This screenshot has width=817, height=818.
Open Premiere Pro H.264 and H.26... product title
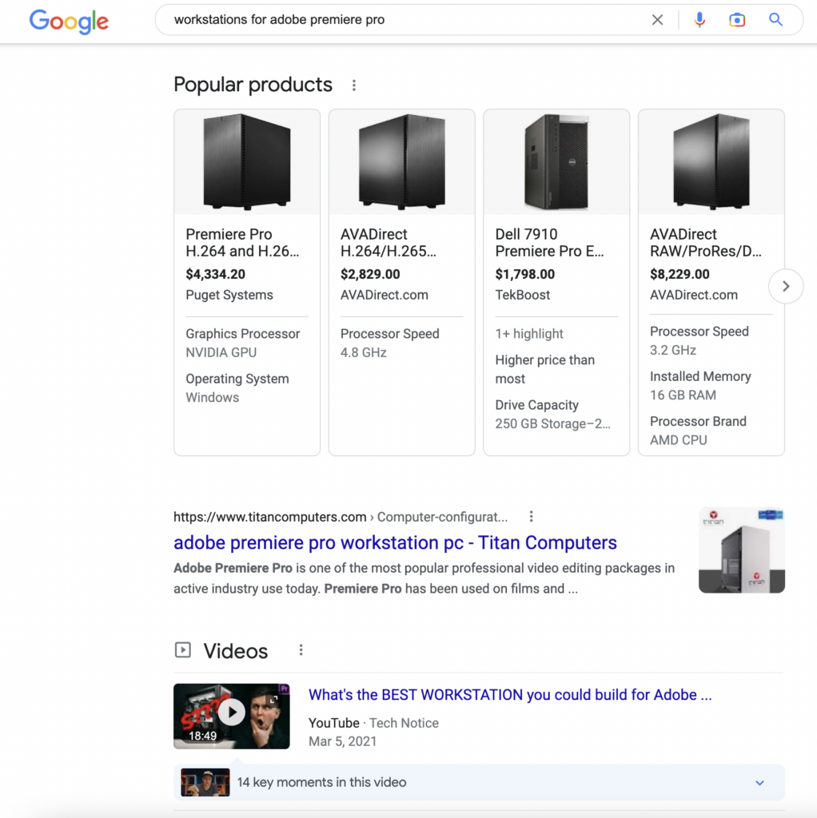tap(242, 243)
